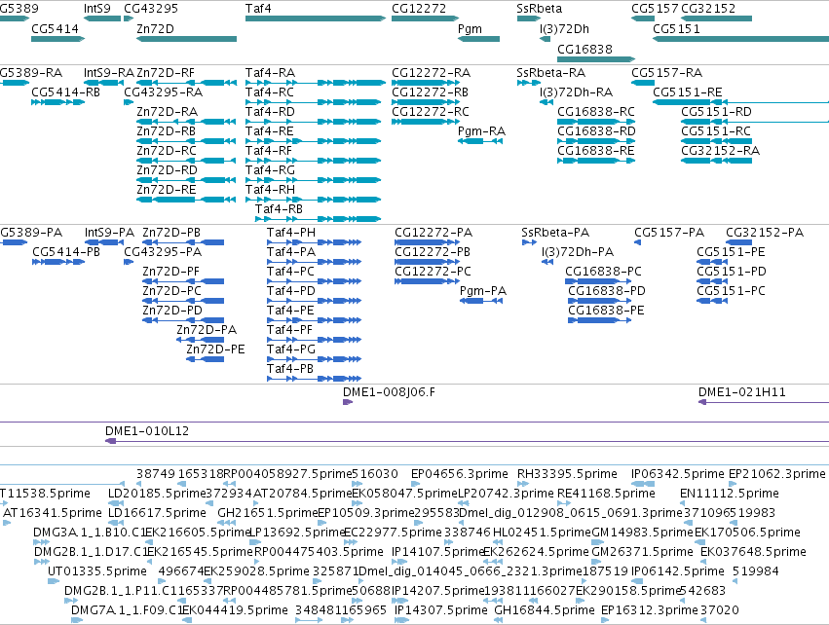Select the CG5414-RB transcript label
The image size is (829, 625).
[x=65, y=92]
